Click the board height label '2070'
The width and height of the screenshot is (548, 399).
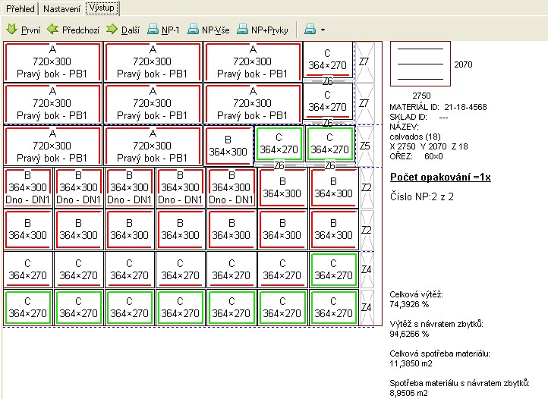pos(464,64)
